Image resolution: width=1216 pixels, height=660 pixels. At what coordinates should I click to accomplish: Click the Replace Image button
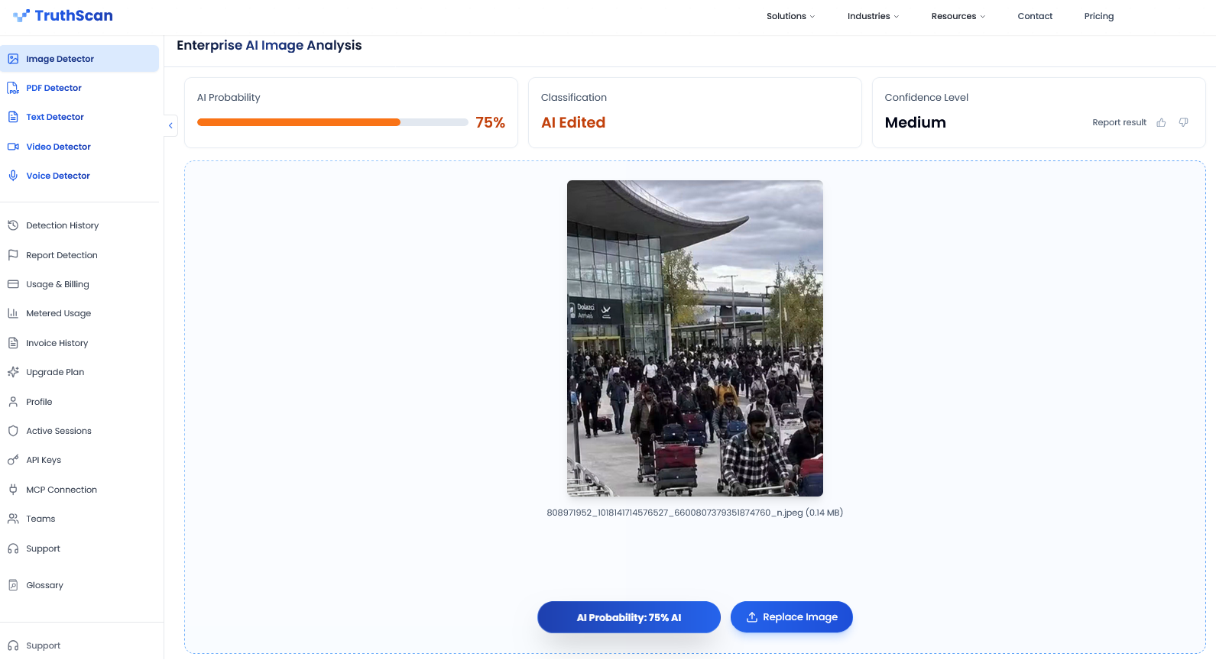(x=791, y=617)
